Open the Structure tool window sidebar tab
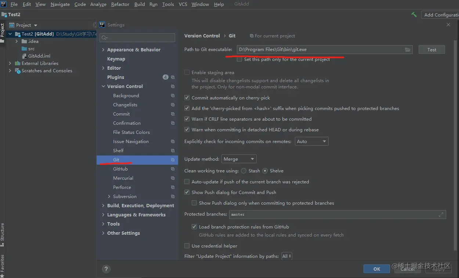The width and height of the screenshot is (459, 278). click(2, 235)
